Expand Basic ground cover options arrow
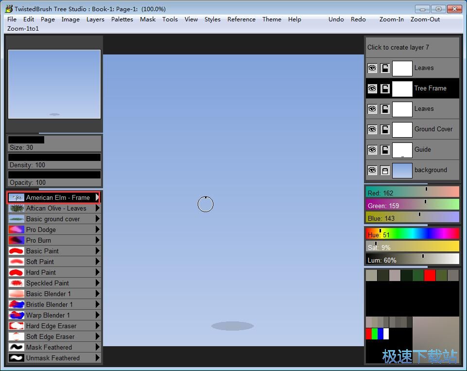 click(97, 219)
